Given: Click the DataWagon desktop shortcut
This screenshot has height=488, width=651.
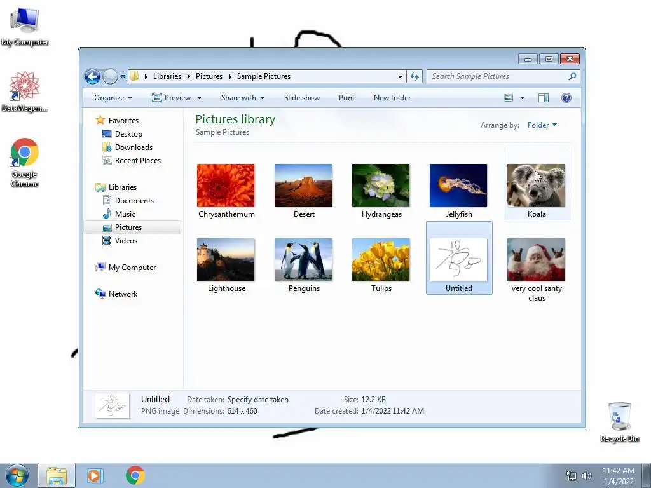Looking at the screenshot, I should pyautogui.click(x=24, y=91).
